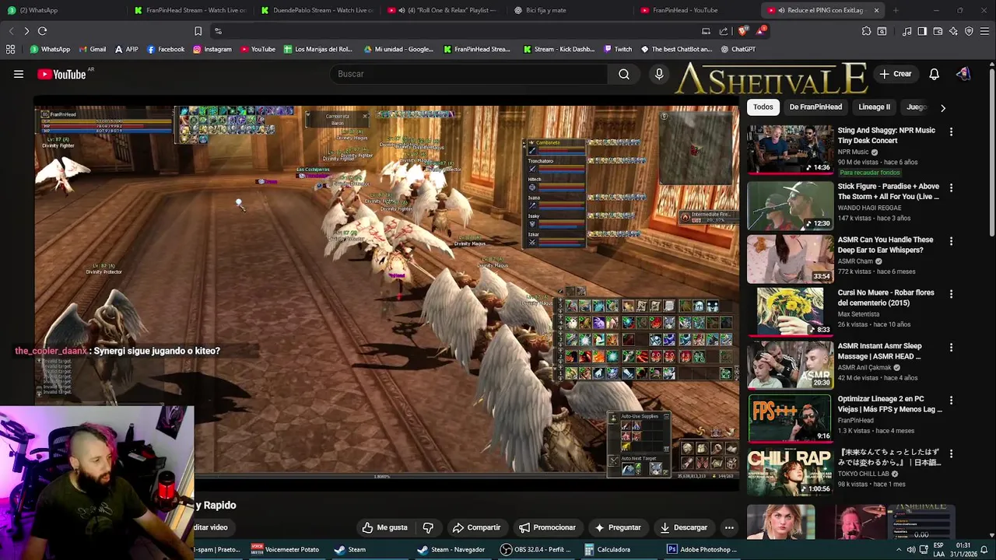Show more filter chips with right arrow
This screenshot has height=560, width=996.
(943, 107)
